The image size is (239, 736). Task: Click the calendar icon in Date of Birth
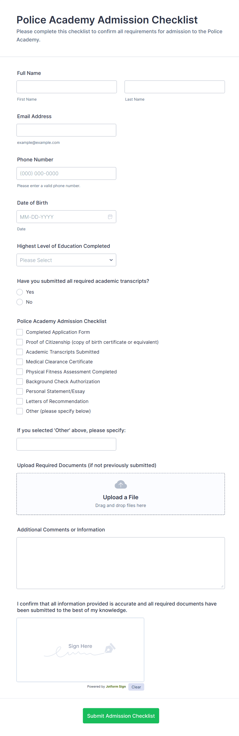pyautogui.click(x=110, y=217)
